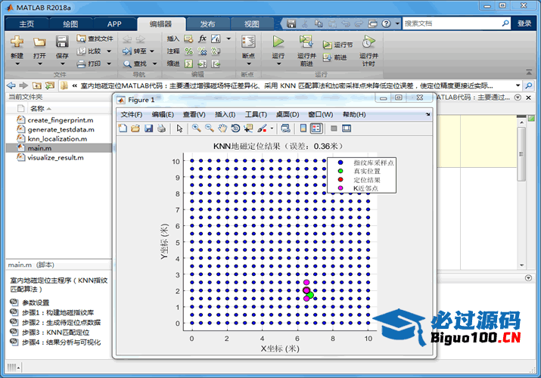This screenshot has height=378, width=541.
Task: Open the 工具(T) menu in Figure window
Action: pos(256,114)
